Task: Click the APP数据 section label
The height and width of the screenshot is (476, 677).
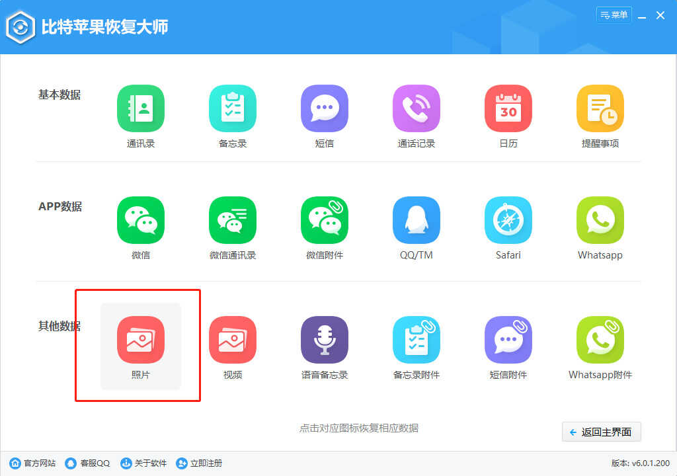Action: [x=60, y=206]
